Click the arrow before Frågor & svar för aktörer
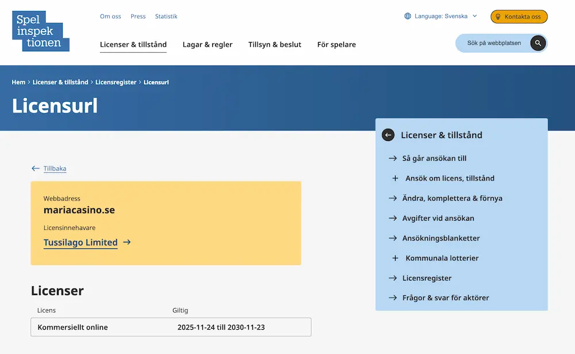The image size is (575, 354). tap(393, 298)
